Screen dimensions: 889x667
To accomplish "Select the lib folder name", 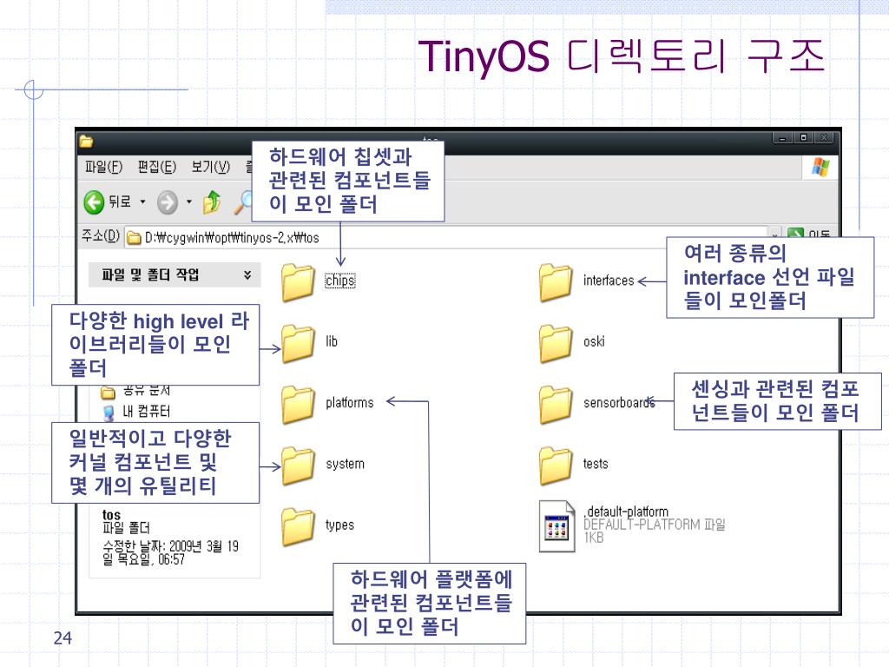I will [331, 341].
